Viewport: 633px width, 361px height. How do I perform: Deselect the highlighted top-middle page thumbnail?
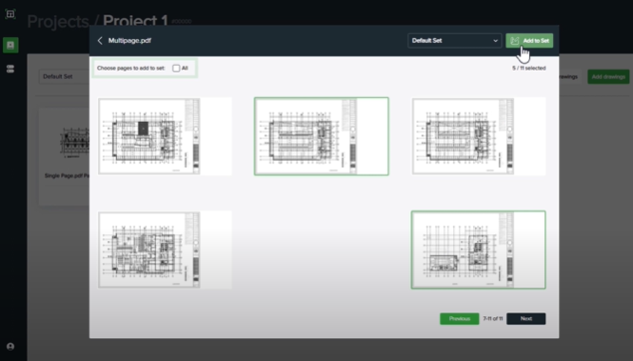[x=322, y=136]
